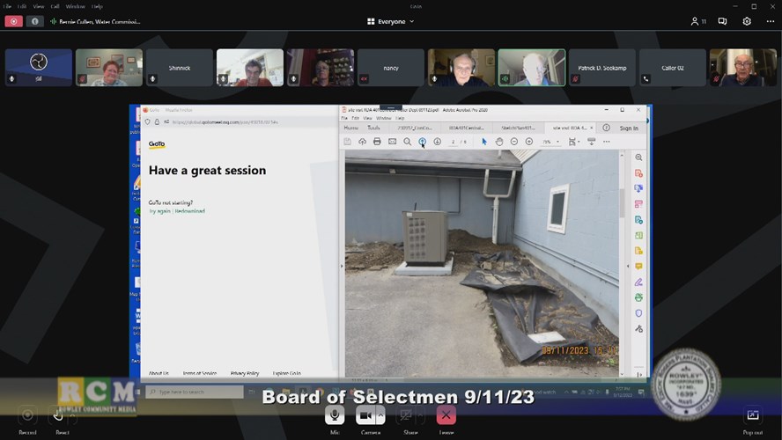
Task: Open the participants list showing 11
Action: click(697, 21)
